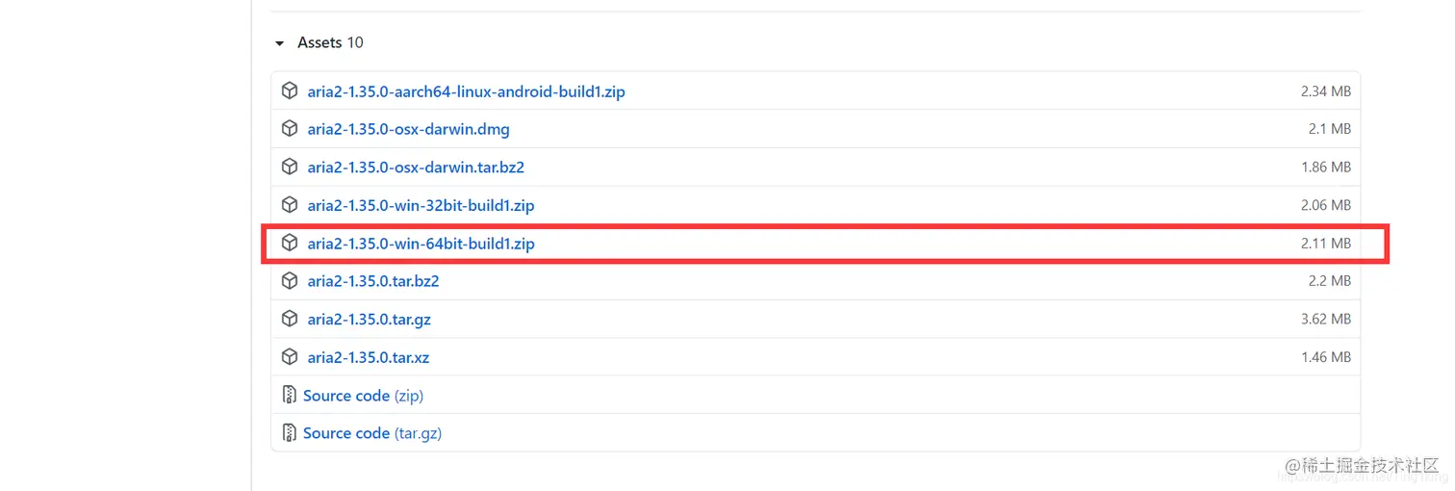Click file-zip icon beside Source code (zip)
The width and height of the screenshot is (1455, 491).
[x=289, y=395]
